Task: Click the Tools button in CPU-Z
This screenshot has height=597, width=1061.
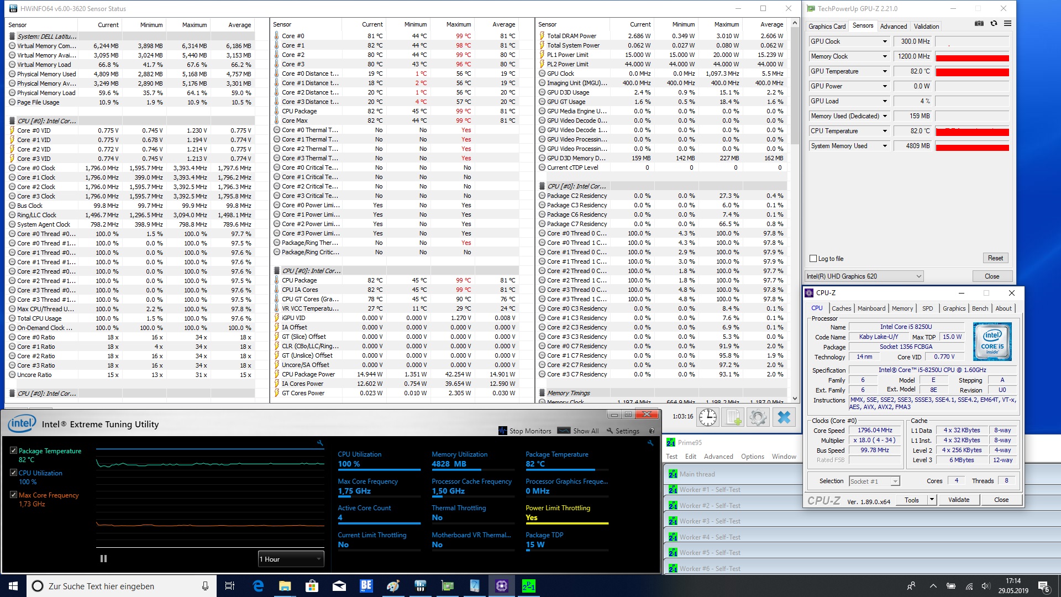Action: pyautogui.click(x=912, y=500)
